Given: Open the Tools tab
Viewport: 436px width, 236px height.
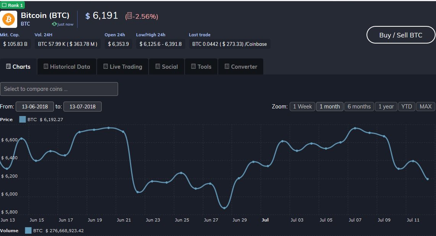Looking at the screenshot, I should [201, 66].
